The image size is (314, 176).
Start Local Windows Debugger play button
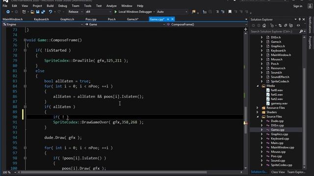pos(116,12)
